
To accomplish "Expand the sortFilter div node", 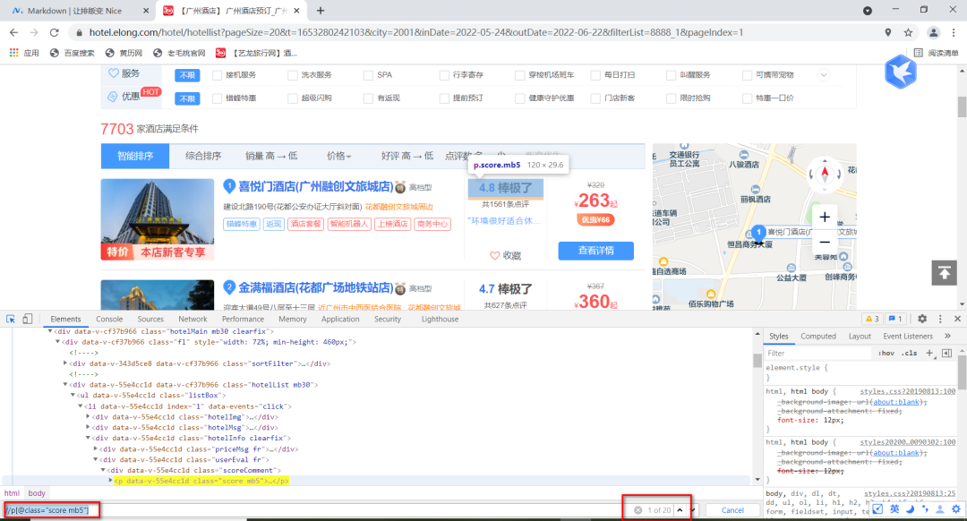I will coord(65,363).
